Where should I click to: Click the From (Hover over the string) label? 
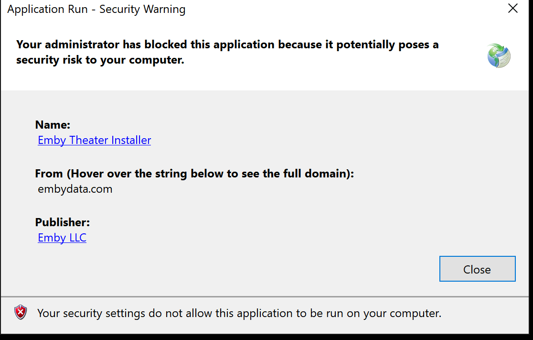[194, 174]
